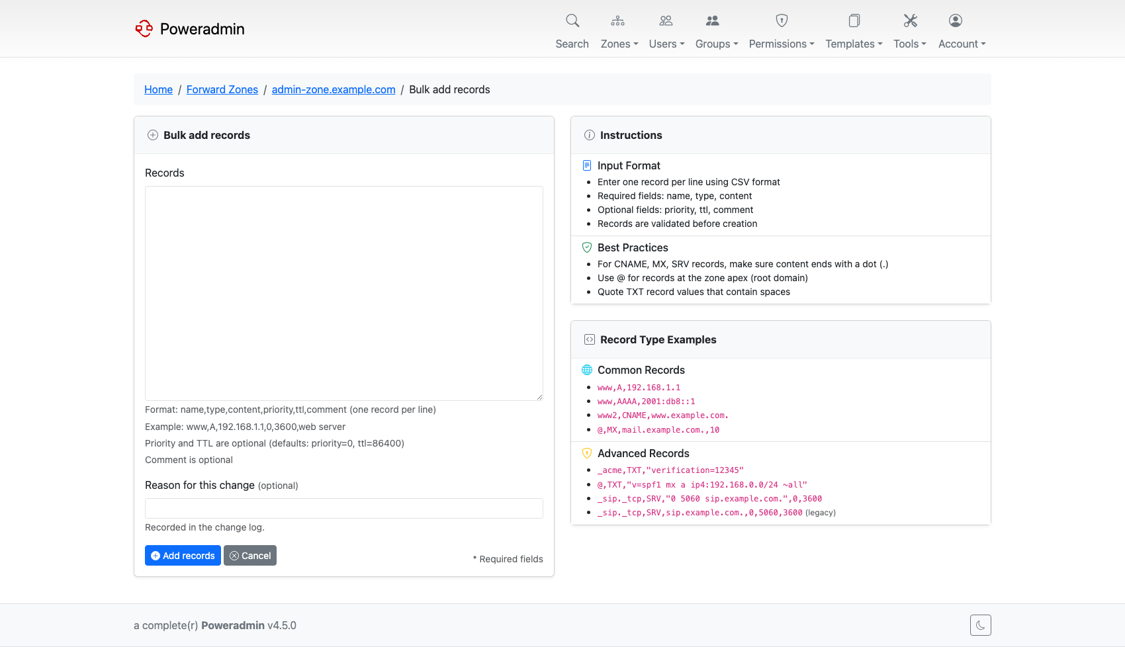Open the Zones dropdown menu
Screen dimensions: 1125x647
point(619,44)
